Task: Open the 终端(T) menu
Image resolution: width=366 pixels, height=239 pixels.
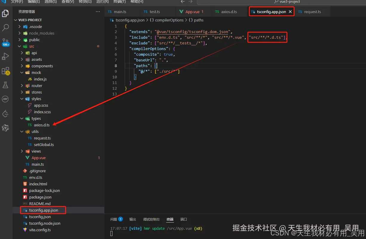Action: click(120, 1)
